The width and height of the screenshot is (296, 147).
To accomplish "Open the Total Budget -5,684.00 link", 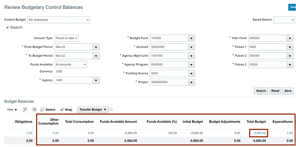I will pyautogui.click(x=259, y=133).
